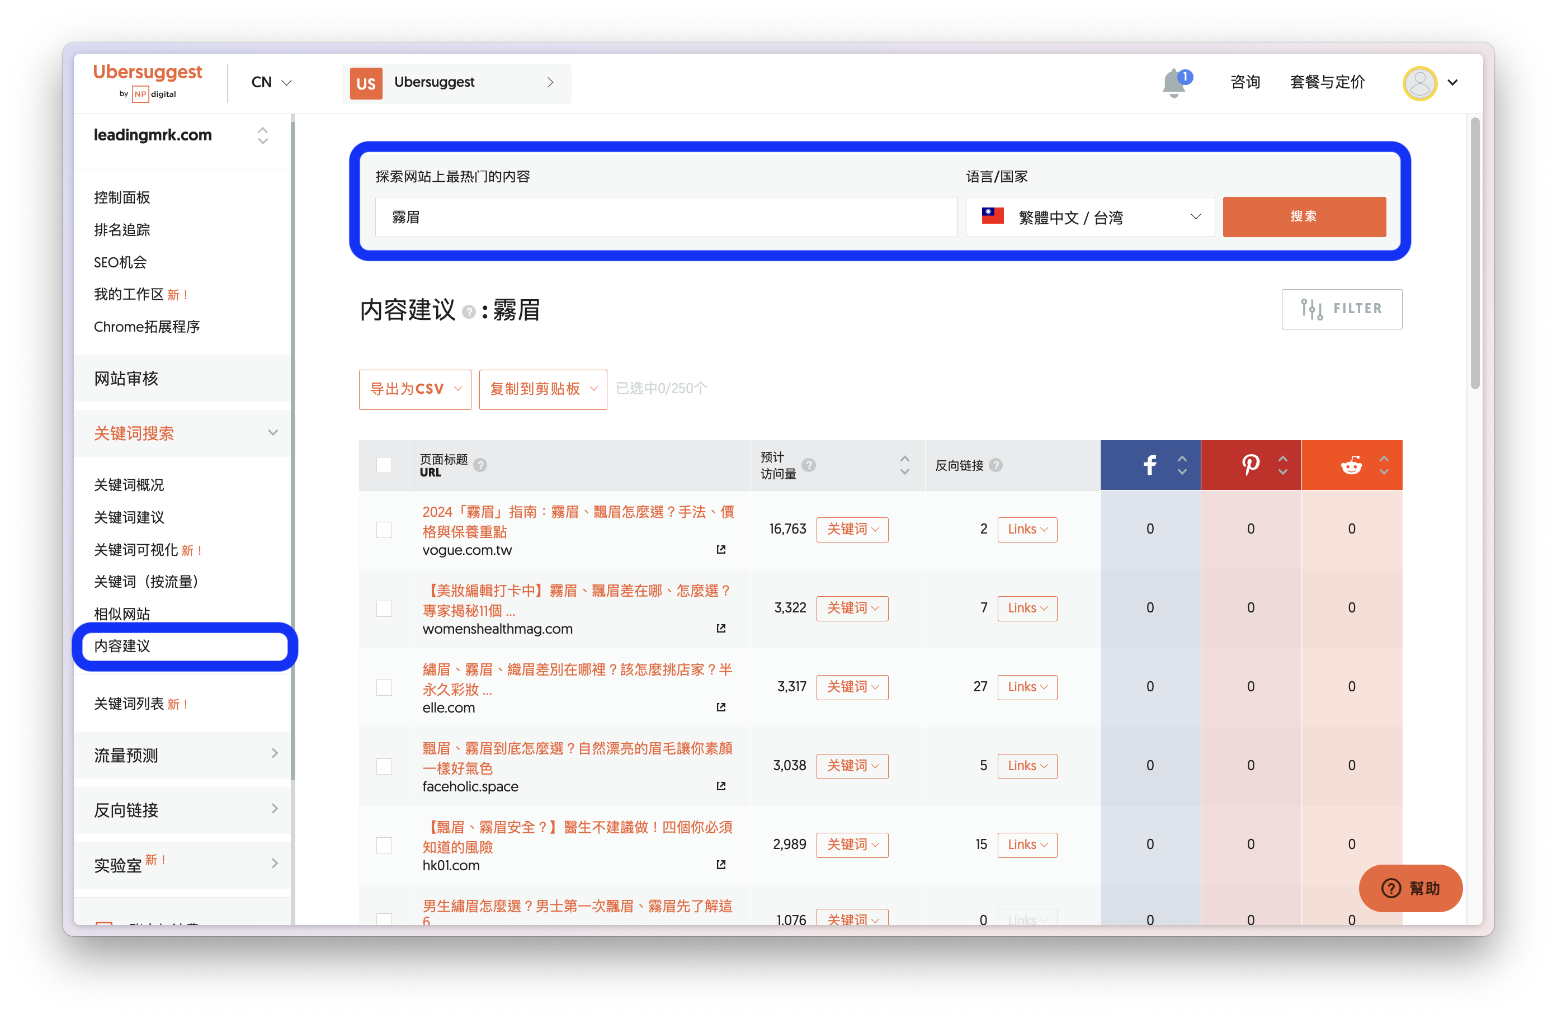This screenshot has width=1557, height=1019.
Task: Click the US project badge icon
Action: (366, 83)
